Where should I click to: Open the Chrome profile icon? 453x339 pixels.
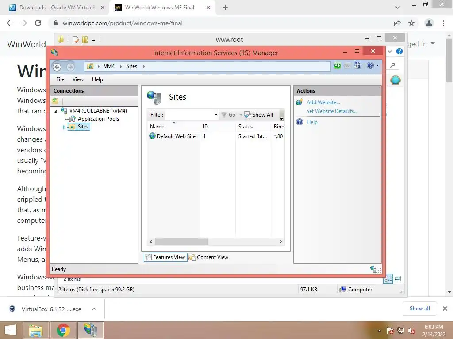click(429, 23)
